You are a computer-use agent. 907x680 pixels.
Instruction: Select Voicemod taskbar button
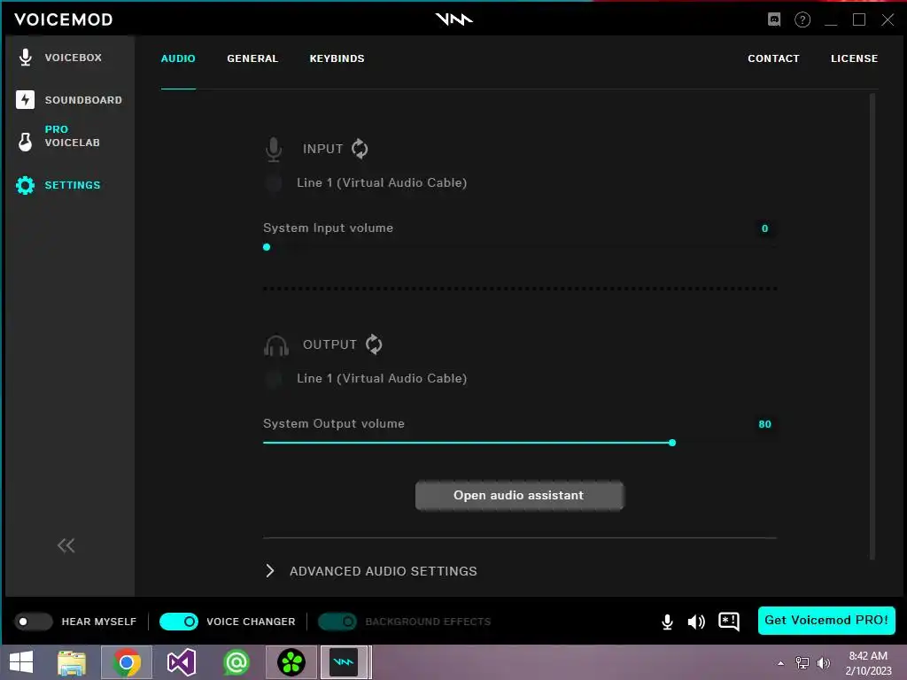pos(344,662)
